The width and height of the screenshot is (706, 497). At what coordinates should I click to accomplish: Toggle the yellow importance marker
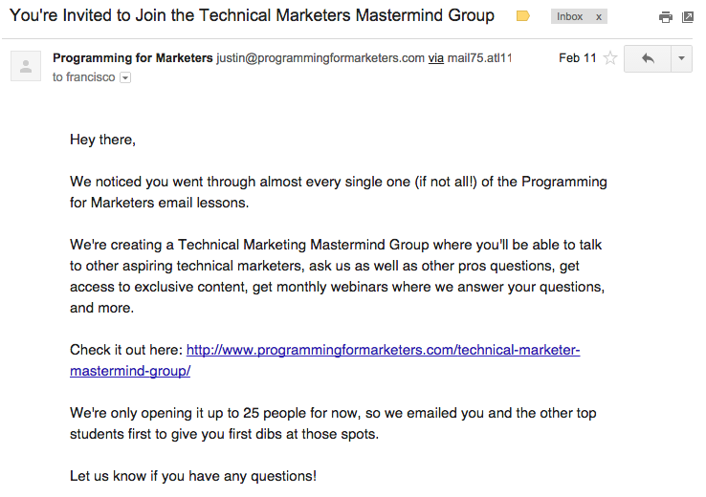point(522,16)
